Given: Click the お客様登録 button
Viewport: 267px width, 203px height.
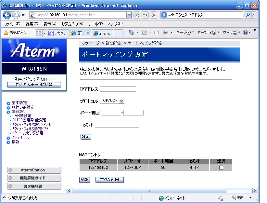Looking at the screenshot, I should [x=34, y=186].
